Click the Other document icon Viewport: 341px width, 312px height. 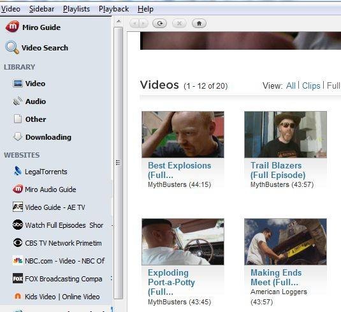pos(18,119)
